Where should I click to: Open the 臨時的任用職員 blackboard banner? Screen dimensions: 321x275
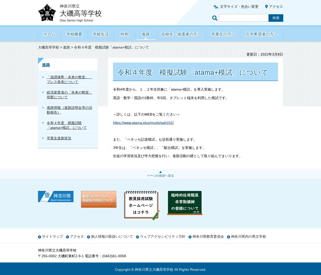[185, 203]
